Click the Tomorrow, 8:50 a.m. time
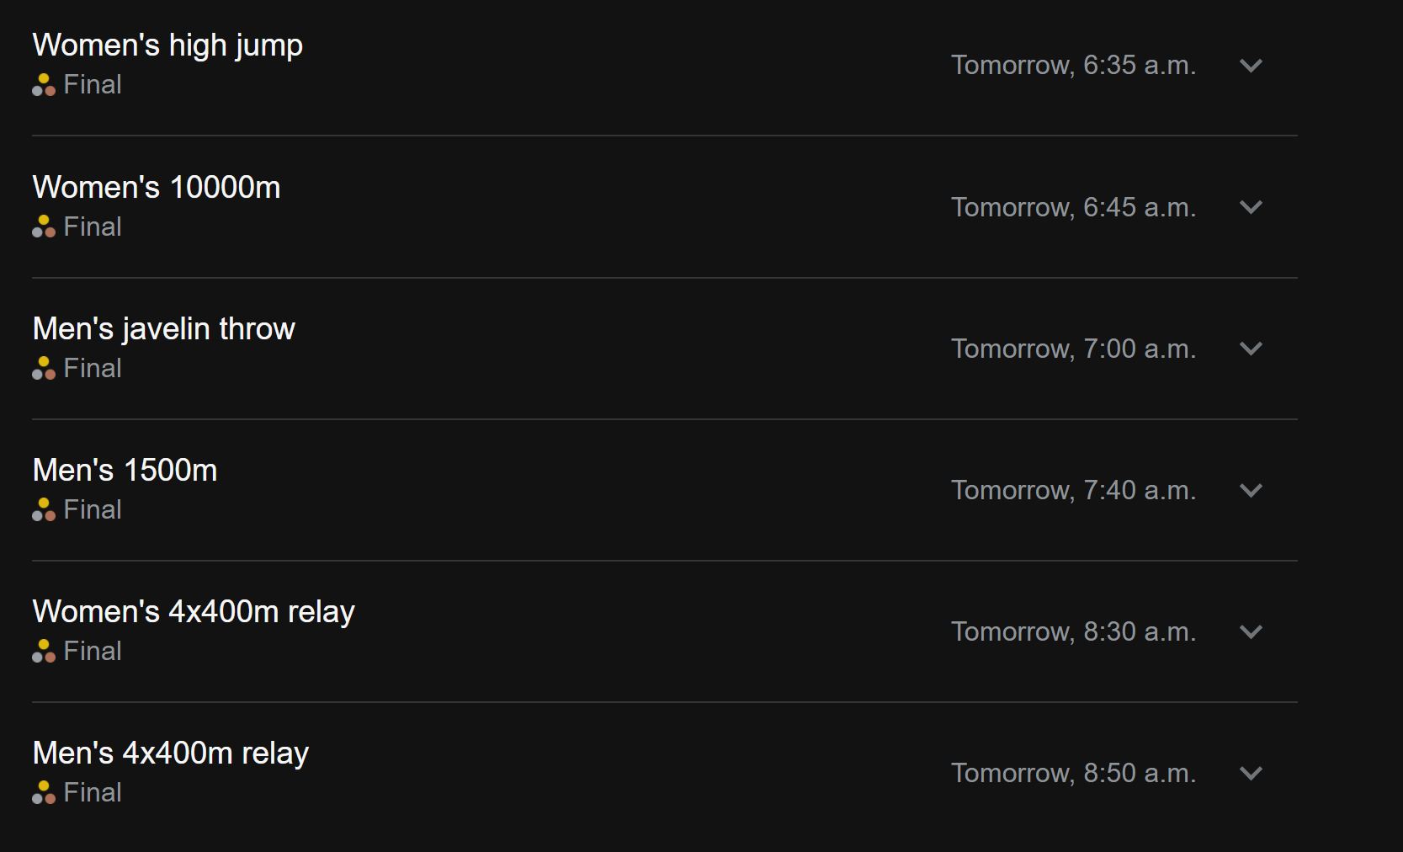1403x852 pixels. (x=1073, y=773)
